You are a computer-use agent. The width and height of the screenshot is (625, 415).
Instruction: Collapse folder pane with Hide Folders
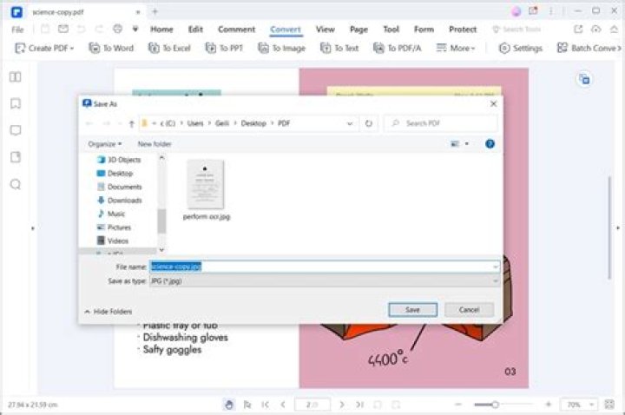click(109, 311)
